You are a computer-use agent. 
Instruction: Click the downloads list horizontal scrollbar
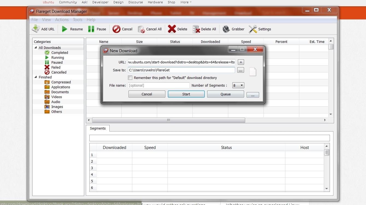[x=169, y=120]
